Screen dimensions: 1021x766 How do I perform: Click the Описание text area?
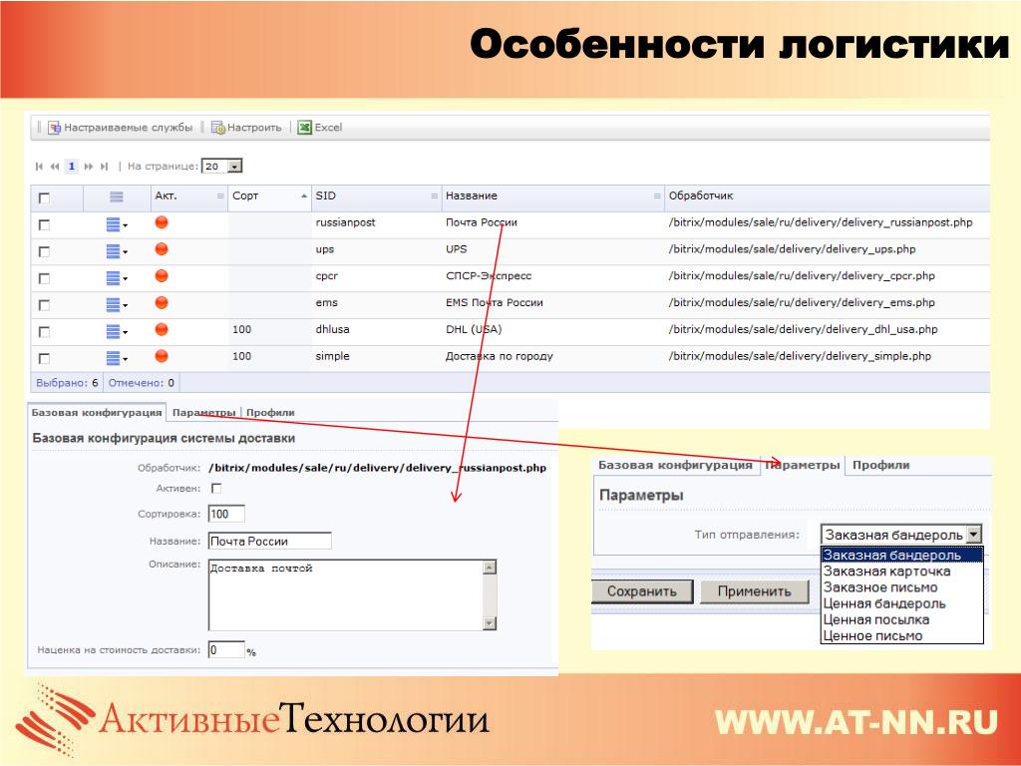(x=346, y=594)
